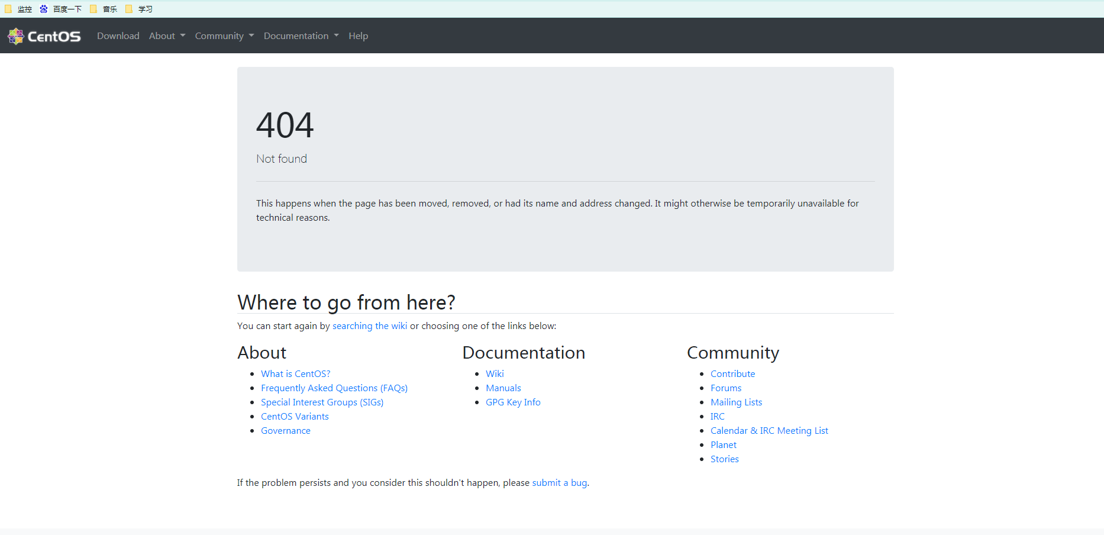Open the Mailing Lists link
1104x535 pixels.
click(736, 402)
